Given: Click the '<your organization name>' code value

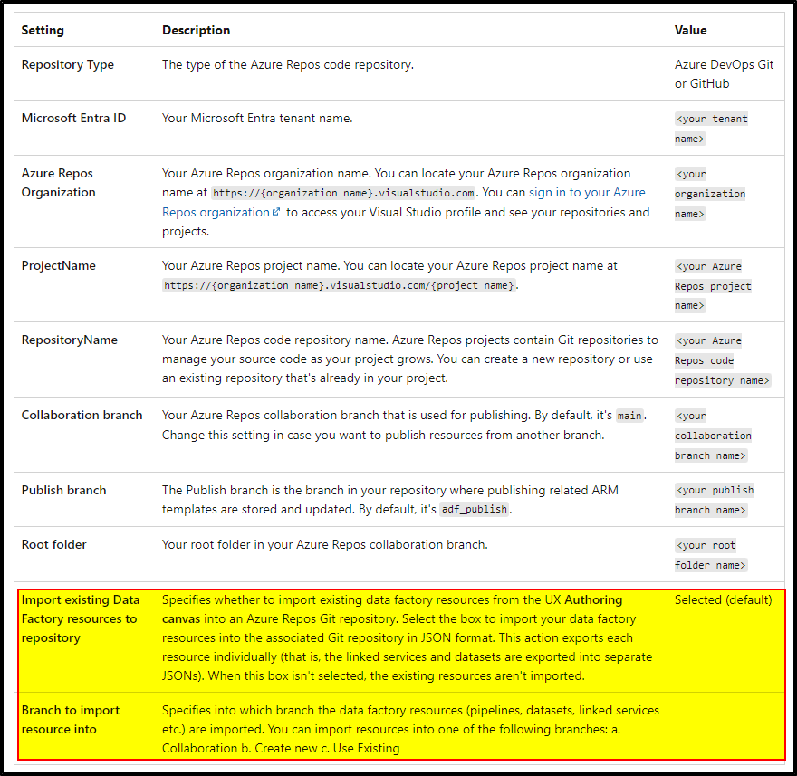Looking at the screenshot, I should (710, 194).
